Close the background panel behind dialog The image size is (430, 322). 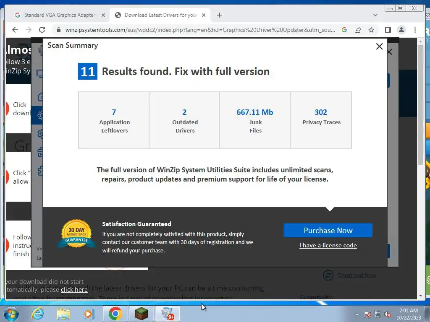coord(390,52)
